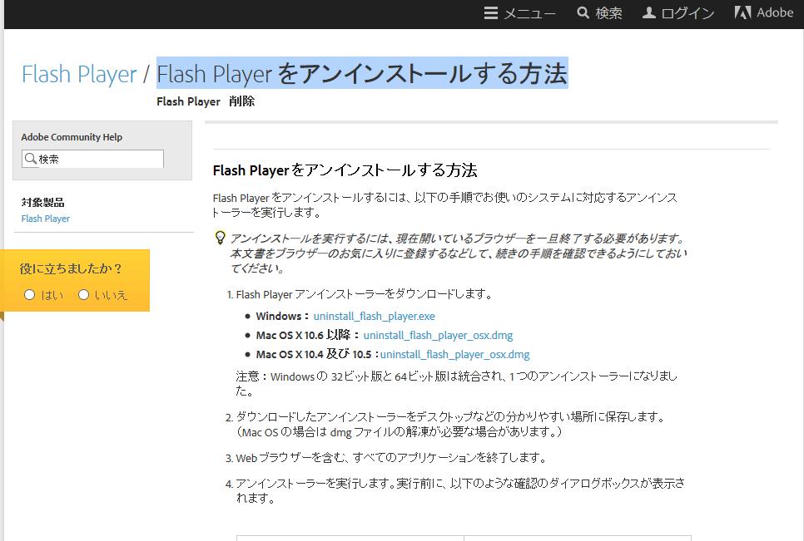Screen dimensions: 804x541
Task: Download Mac OS X 10.4 及び 10.5 uninstaller dmg
Action: (x=454, y=354)
